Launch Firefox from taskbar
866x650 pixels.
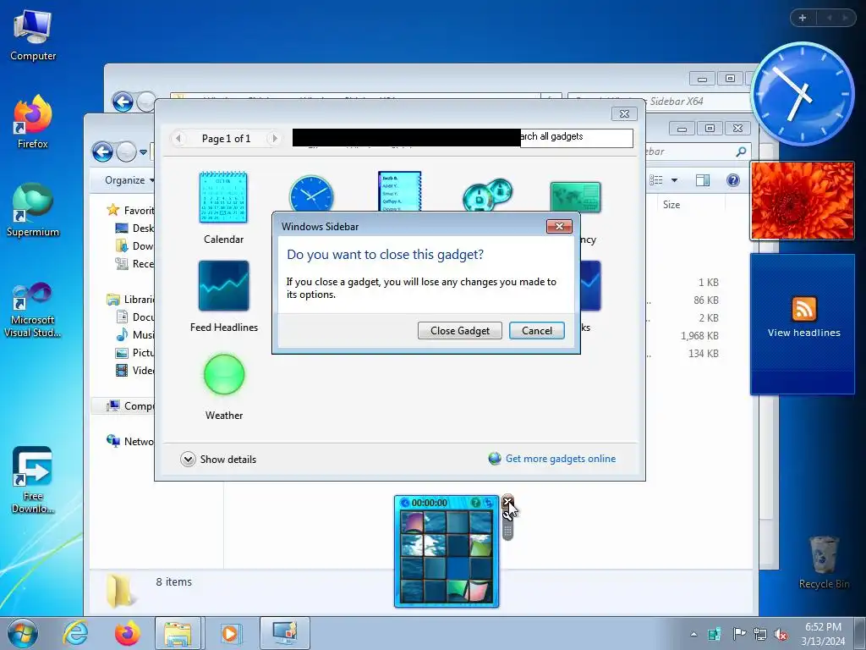[x=128, y=633]
